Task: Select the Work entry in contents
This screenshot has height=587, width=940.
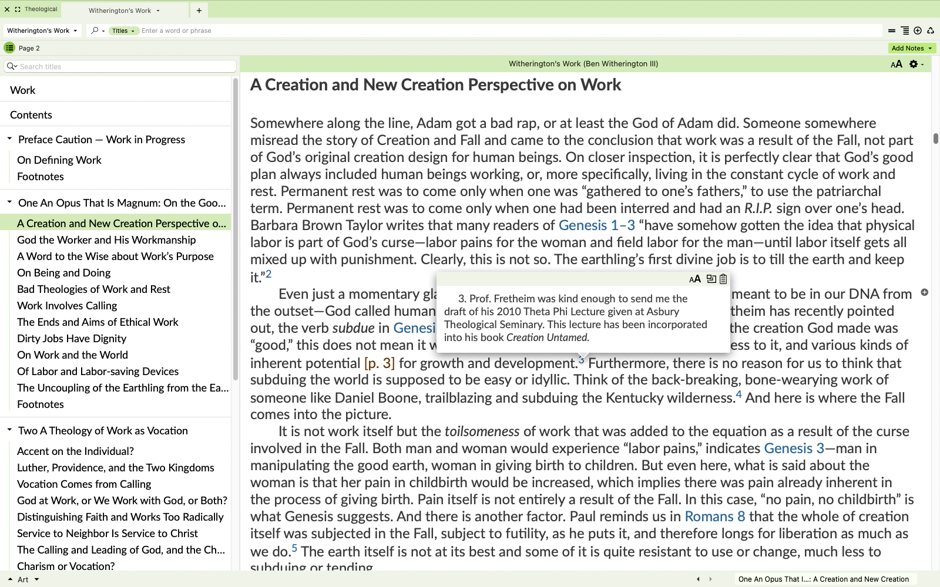Action: tap(23, 90)
